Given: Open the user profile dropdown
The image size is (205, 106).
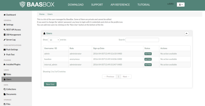Looking at the screenshot, I should point(181,5).
